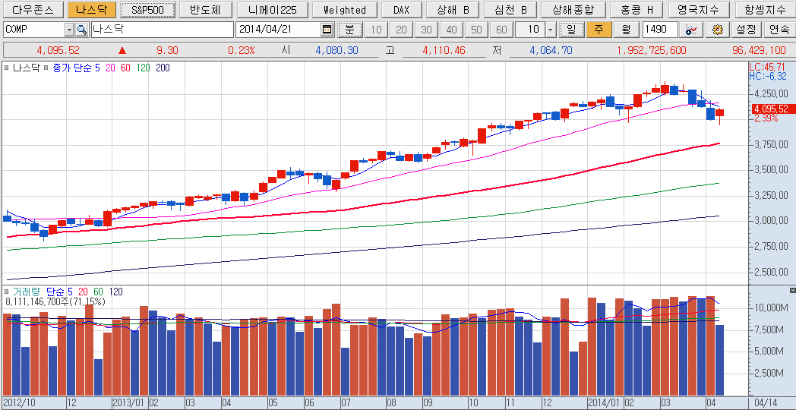
Task: Select the 40 minute preset button
Action: click(451, 30)
